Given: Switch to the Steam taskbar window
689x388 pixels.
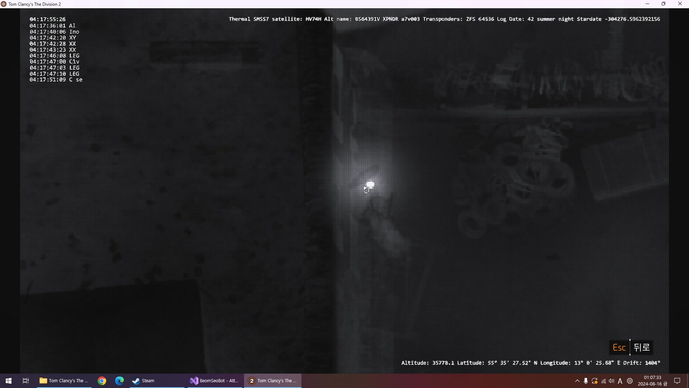Looking at the screenshot, I should click(x=144, y=381).
